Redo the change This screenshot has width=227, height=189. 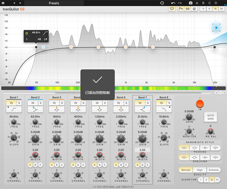(180, 3)
